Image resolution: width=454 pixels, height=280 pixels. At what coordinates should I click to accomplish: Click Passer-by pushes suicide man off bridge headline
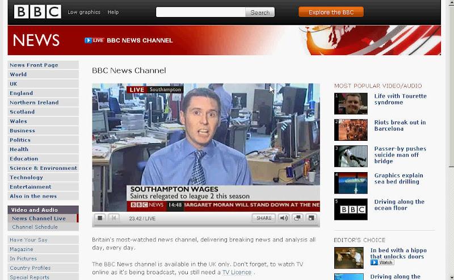[x=400, y=155]
